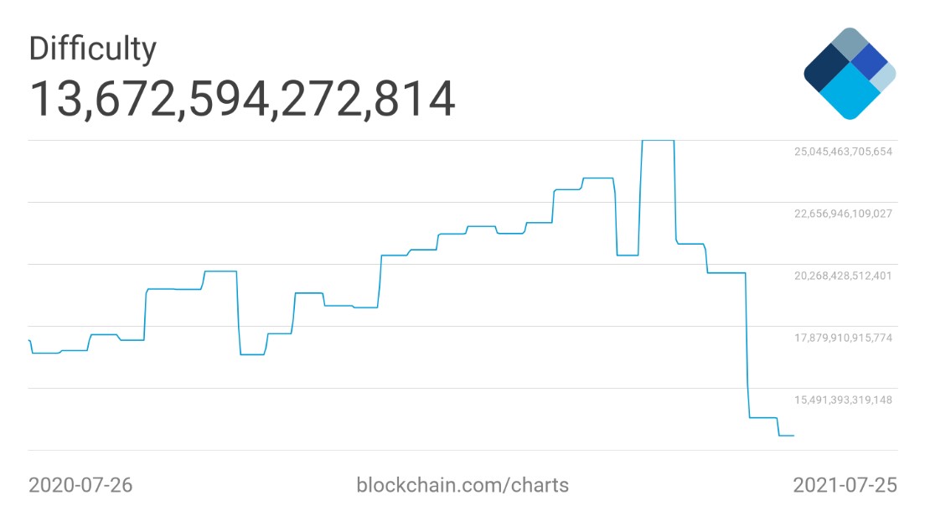This screenshot has width=925, height=506.
Task: Click the Blockchain.com diamond logo
Action: point(850,74)
